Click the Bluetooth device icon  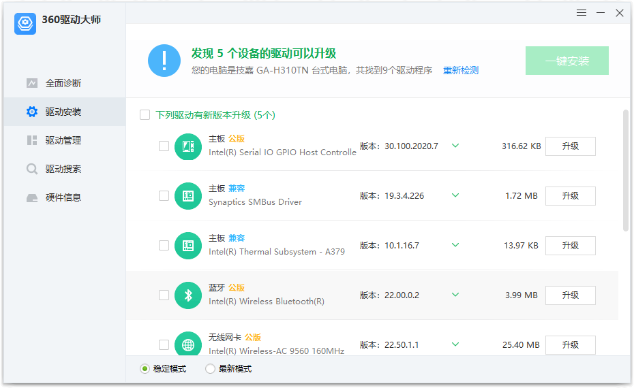(188, 295)
